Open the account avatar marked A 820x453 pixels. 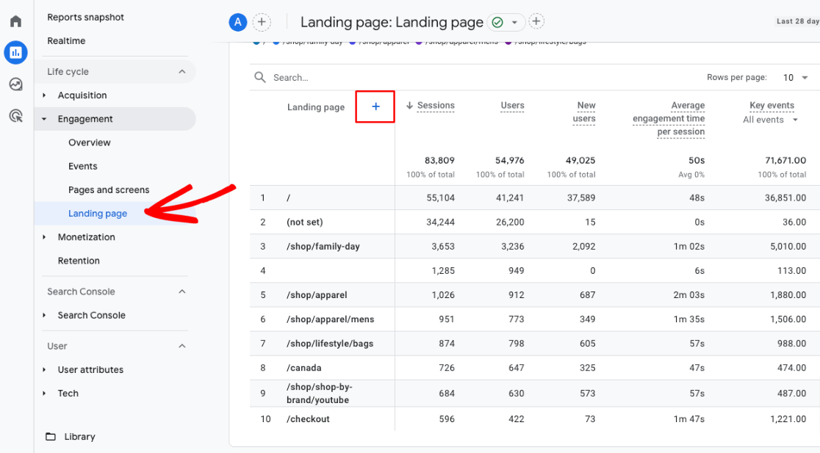tap(237, 22)
